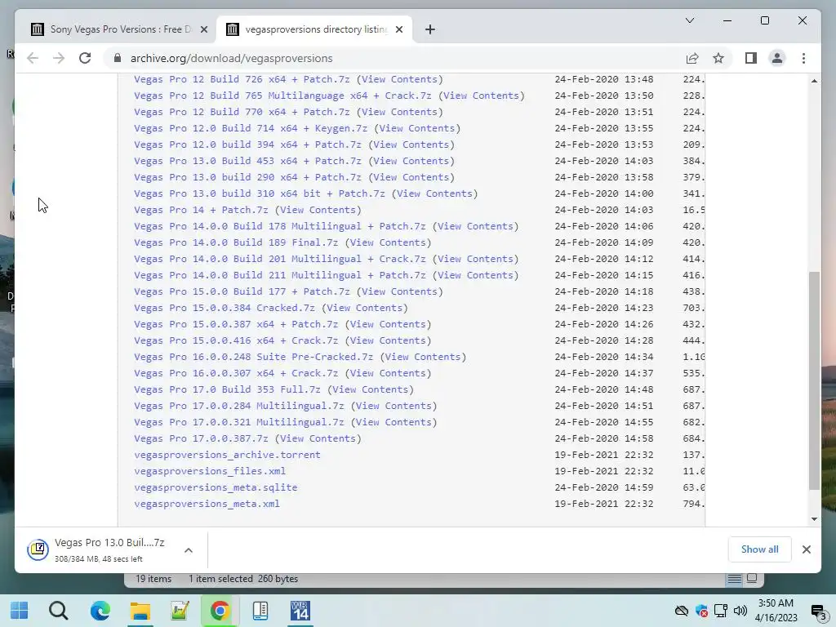Open taskbar Search
The image size is (836, 627).
[x=59, y=611]
